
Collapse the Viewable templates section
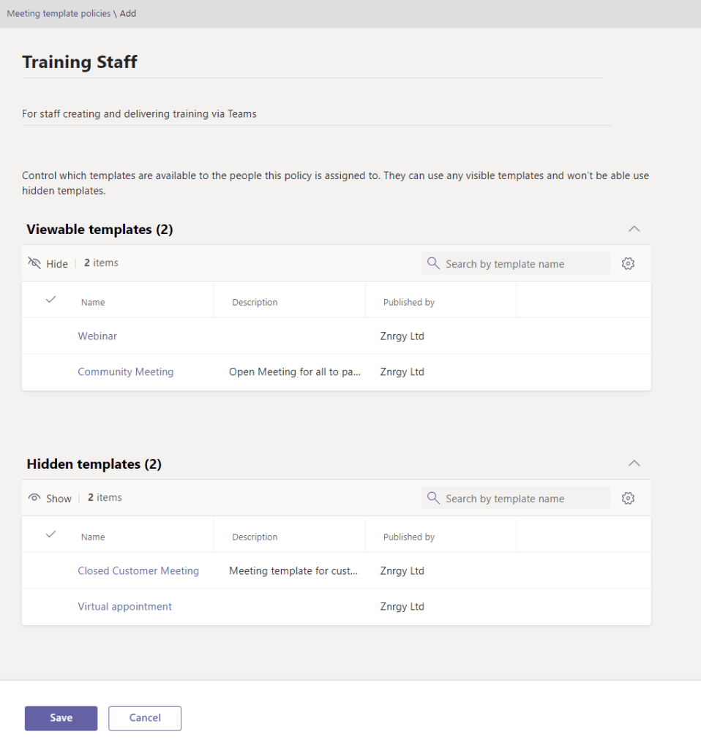point(634,229)
